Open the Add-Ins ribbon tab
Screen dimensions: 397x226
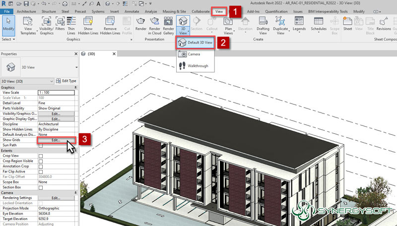(x=253, y=11)
